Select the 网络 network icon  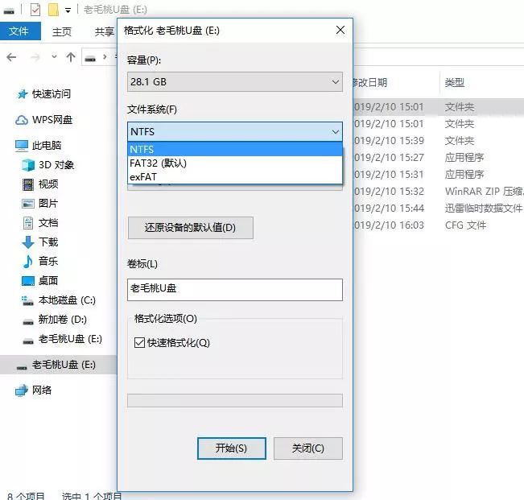[23, 390]
